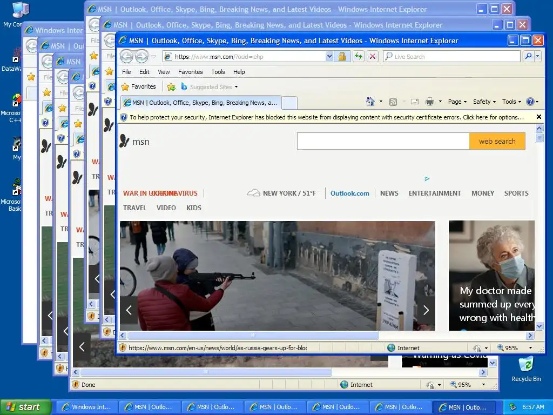Open the VIDEO navigation link
Image resolution: width=553 pixels, height=415 pixels.
(166, 208)
